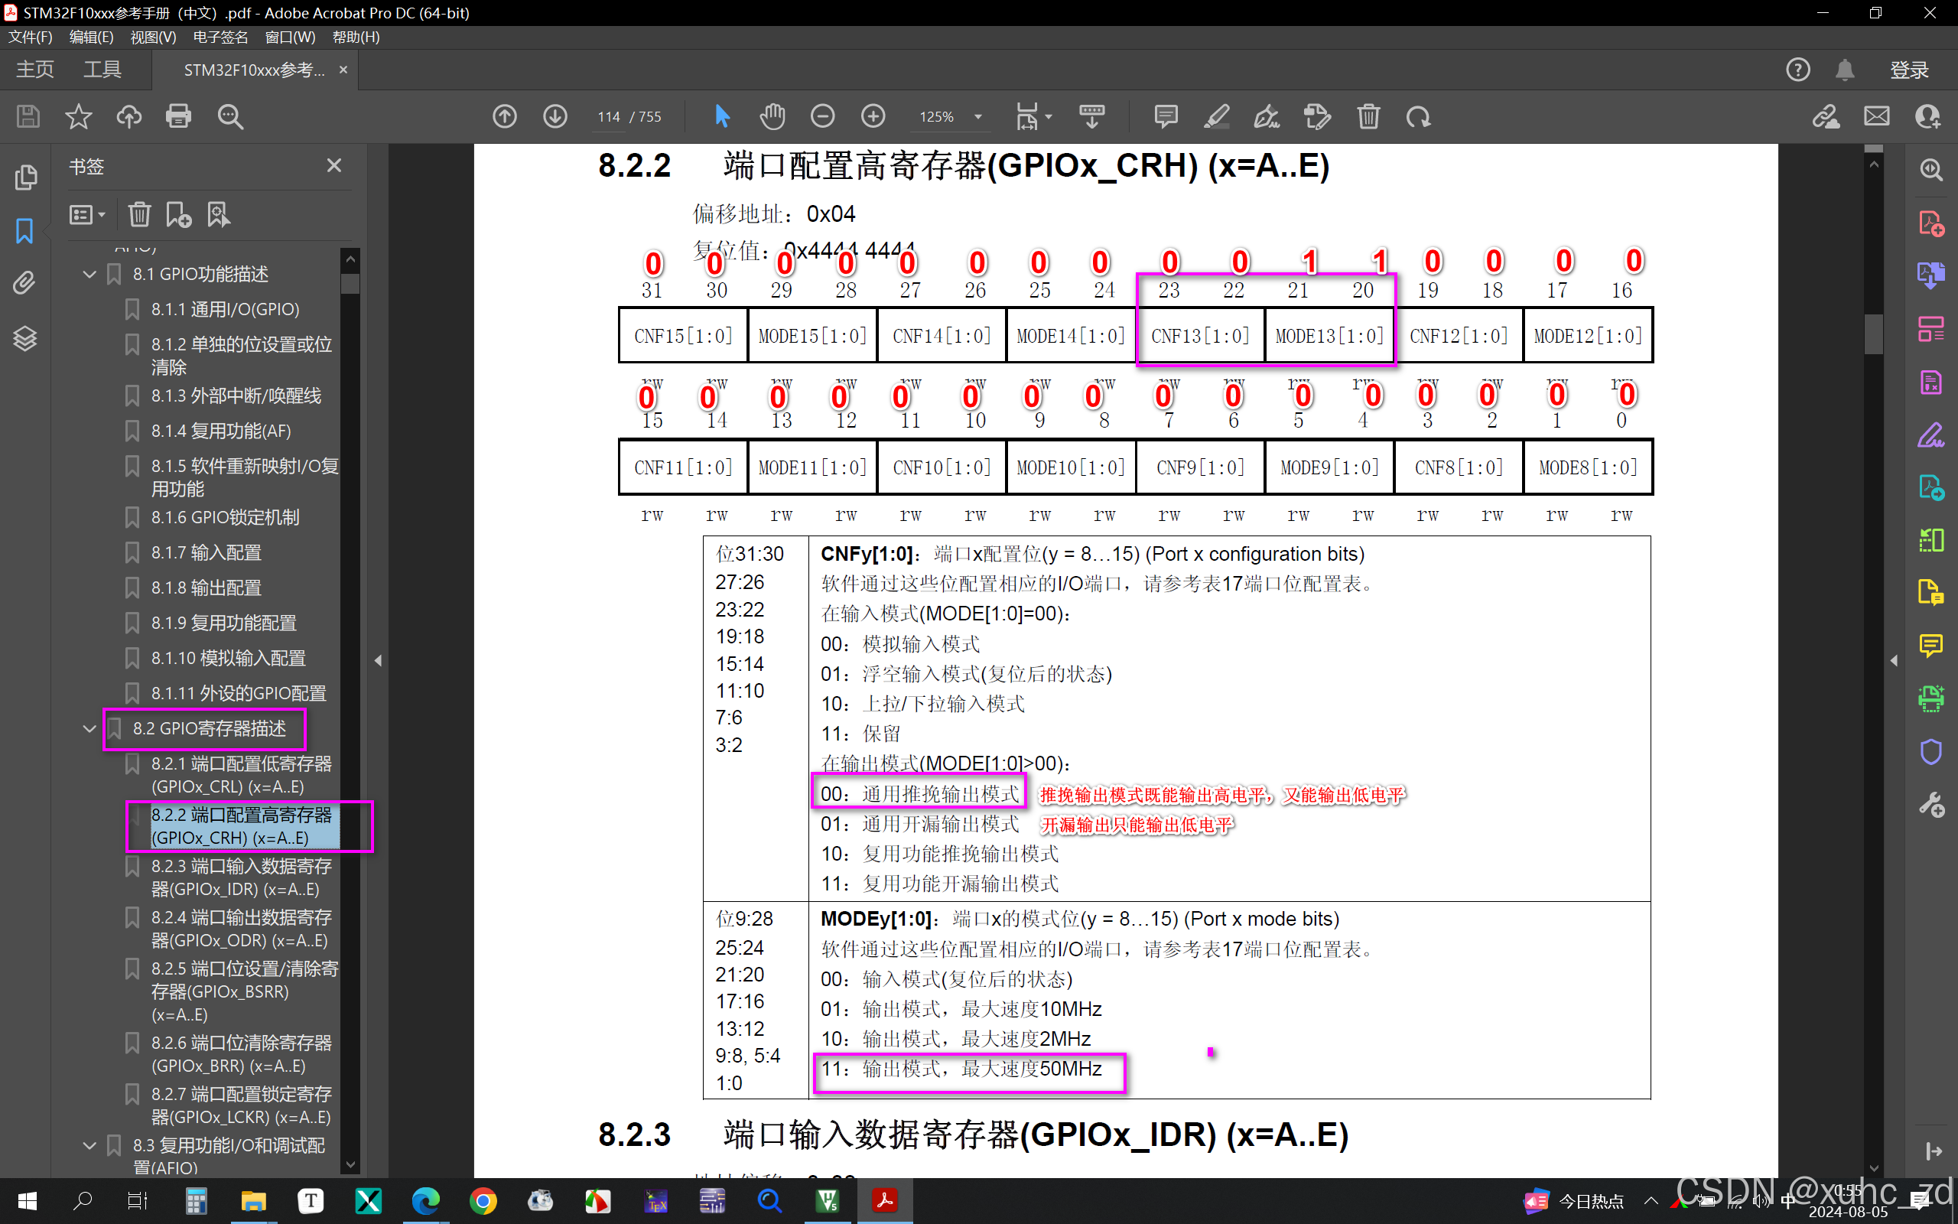Open the Page Thumbnails panel

pyautogui.click(x=25, y=177)
